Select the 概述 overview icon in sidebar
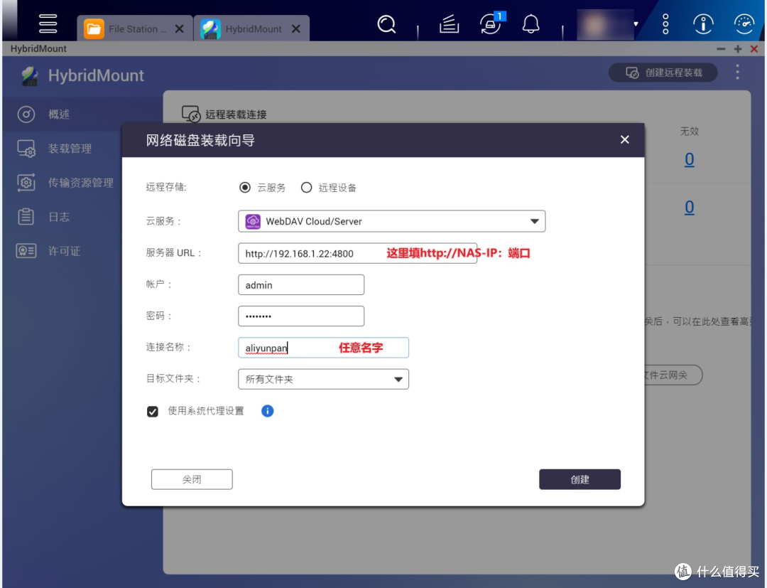This screenshot has height=588, width=767. click(x=44, y=114)
